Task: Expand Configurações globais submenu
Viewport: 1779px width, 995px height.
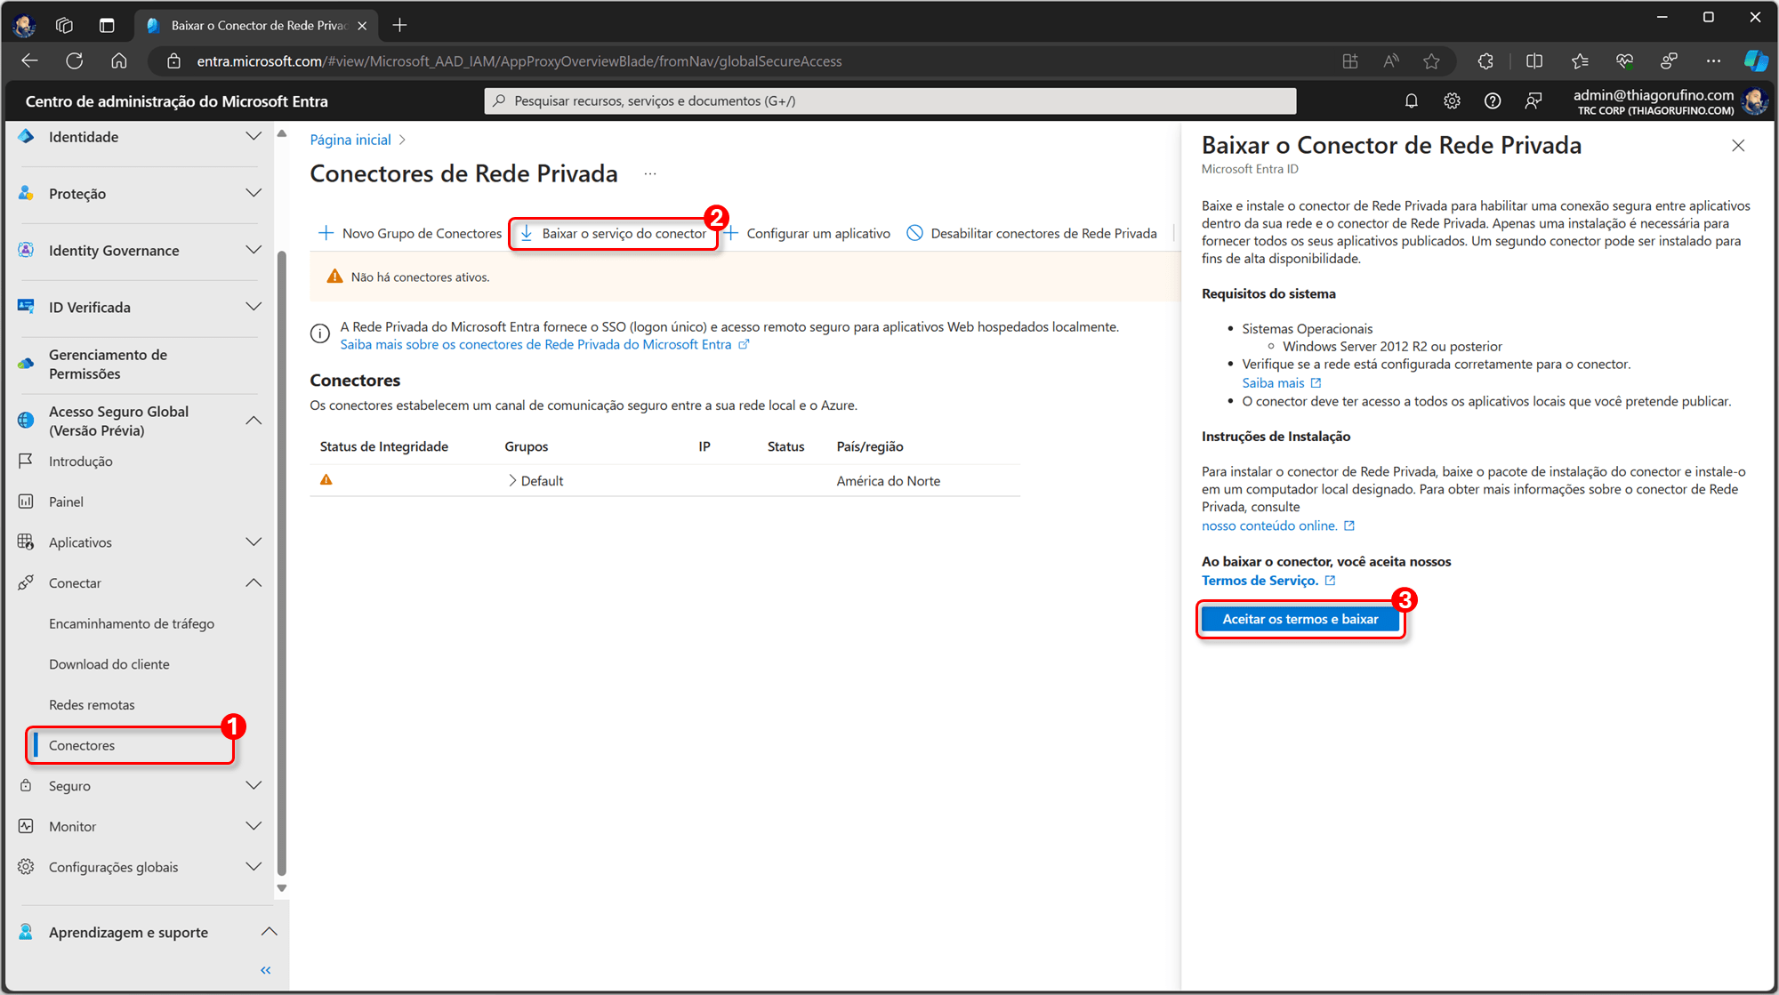Action: (254, 867)
